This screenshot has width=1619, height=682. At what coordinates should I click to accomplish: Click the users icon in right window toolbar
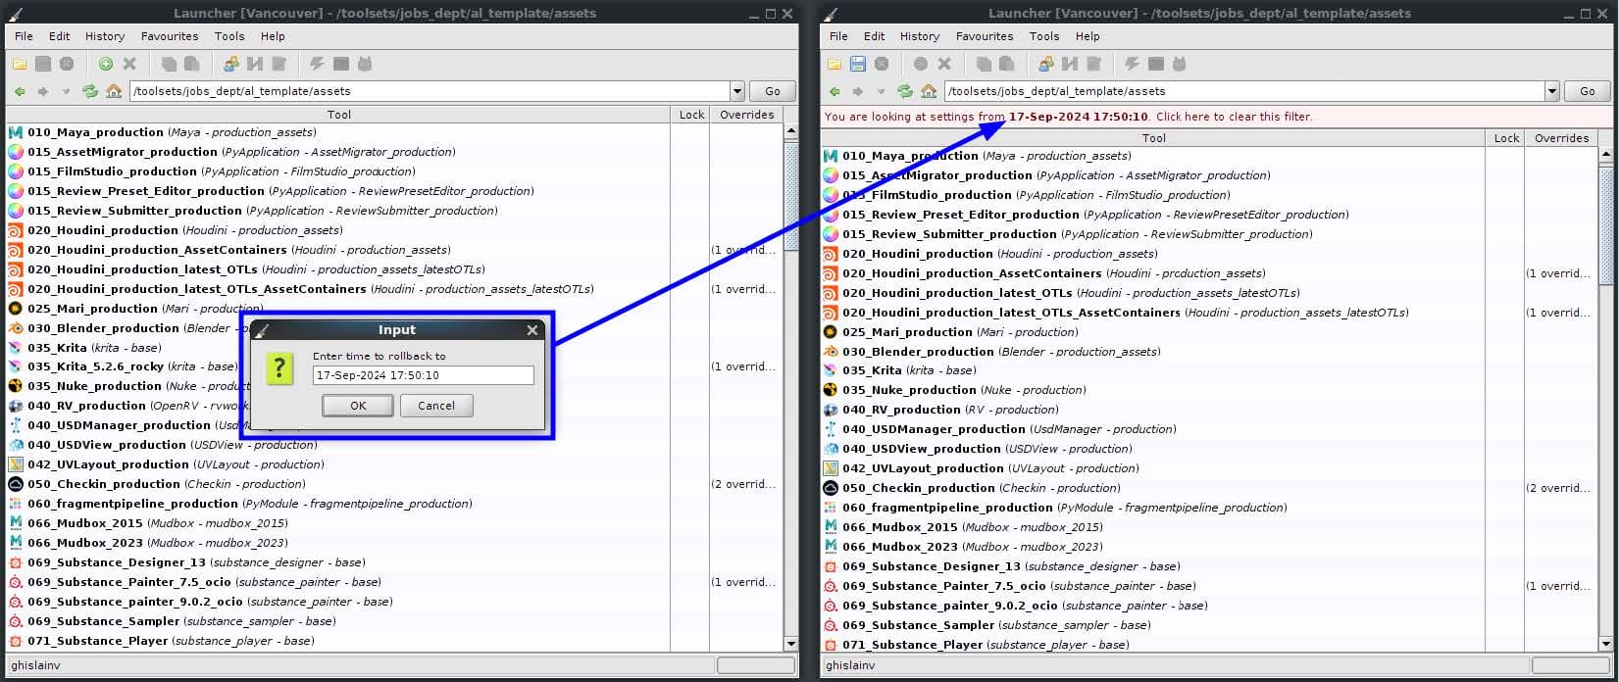[x=1046, y=64]
